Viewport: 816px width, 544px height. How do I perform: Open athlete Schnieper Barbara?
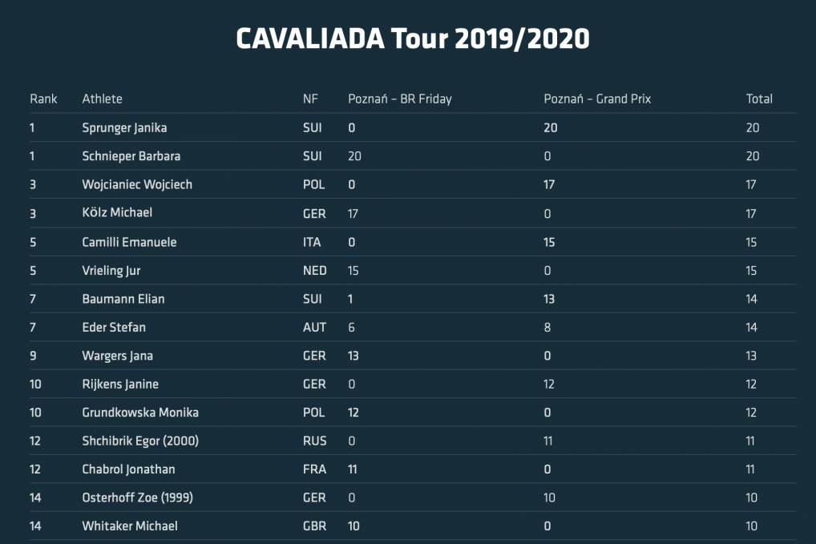coord(131,156)
